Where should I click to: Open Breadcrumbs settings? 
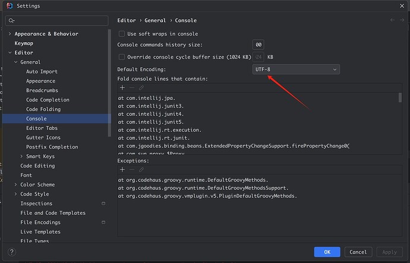coord(42,90)
